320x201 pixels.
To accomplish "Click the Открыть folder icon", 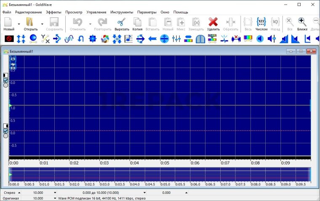I will [30, 23].
